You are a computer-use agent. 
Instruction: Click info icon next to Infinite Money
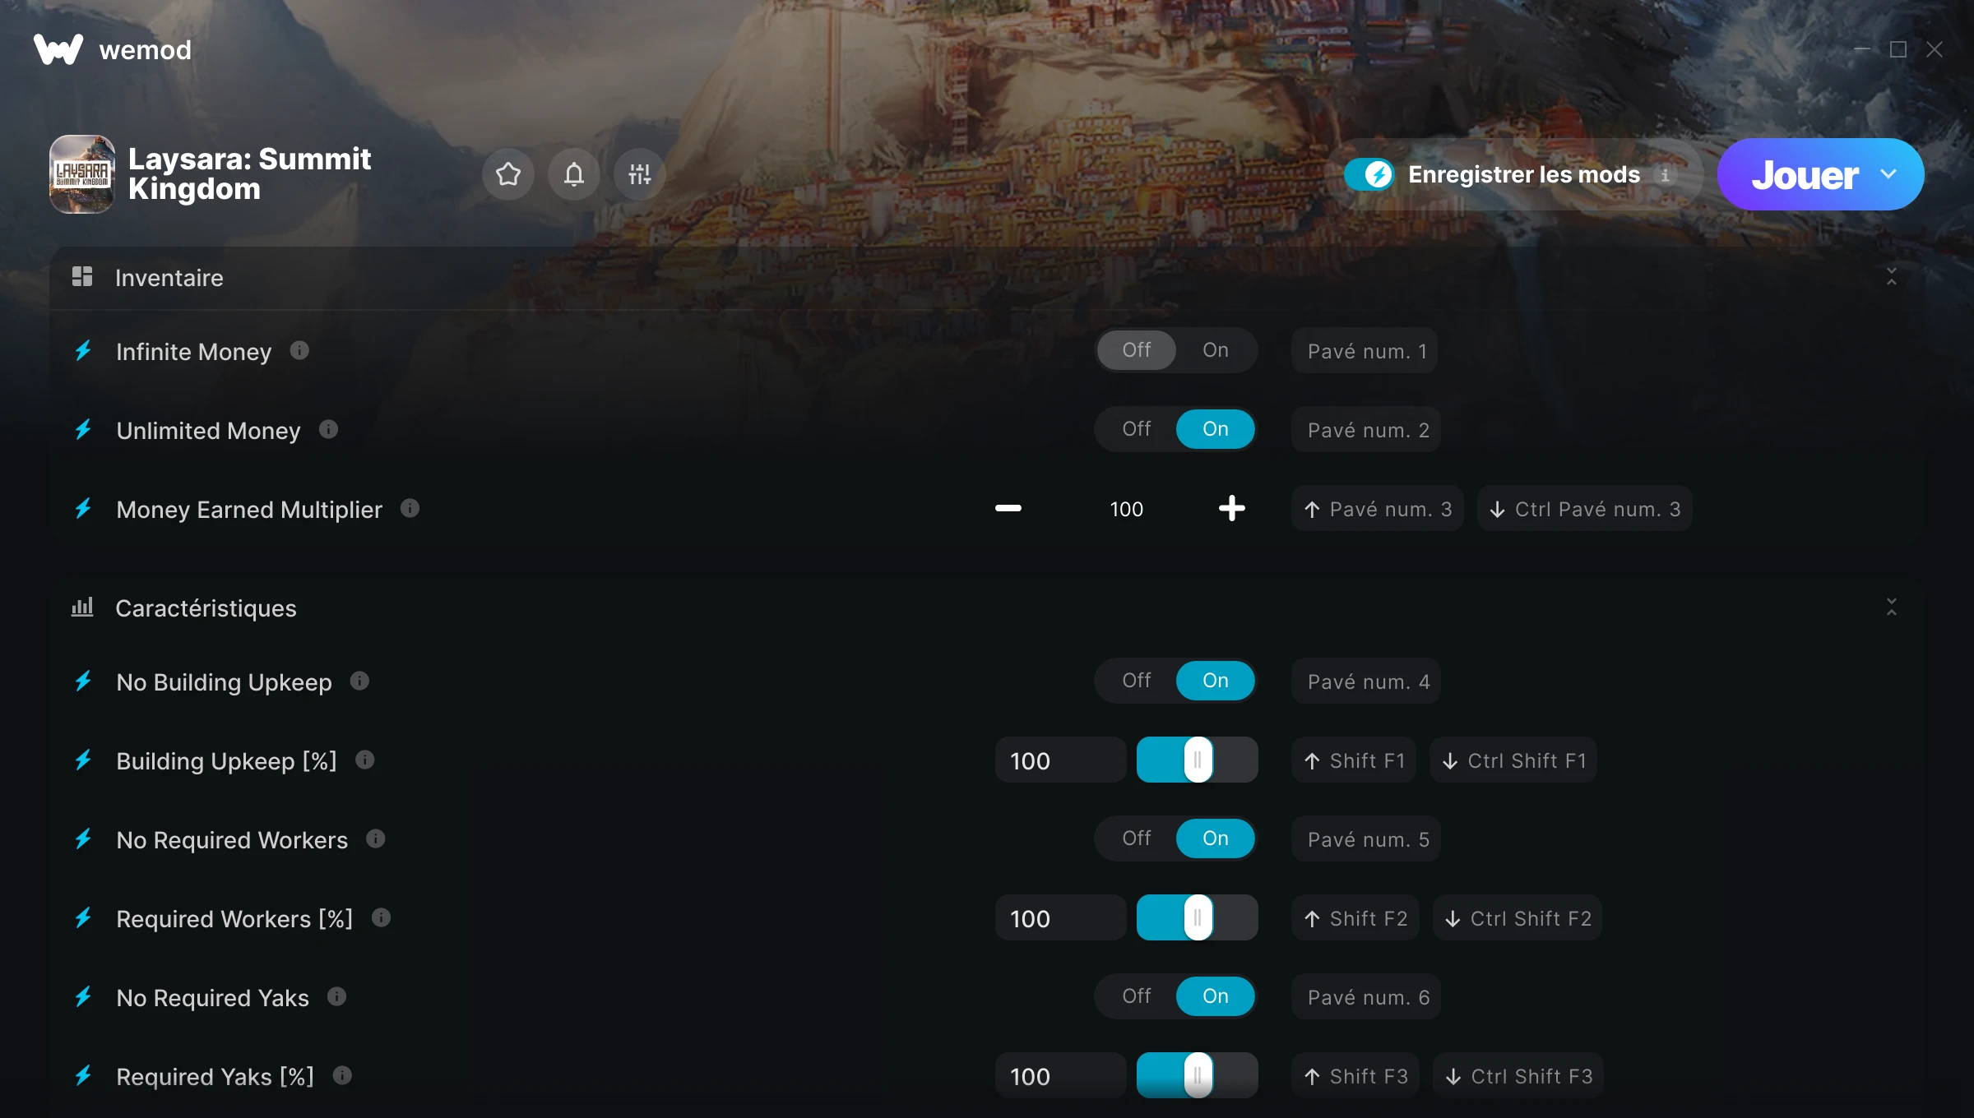299,350
